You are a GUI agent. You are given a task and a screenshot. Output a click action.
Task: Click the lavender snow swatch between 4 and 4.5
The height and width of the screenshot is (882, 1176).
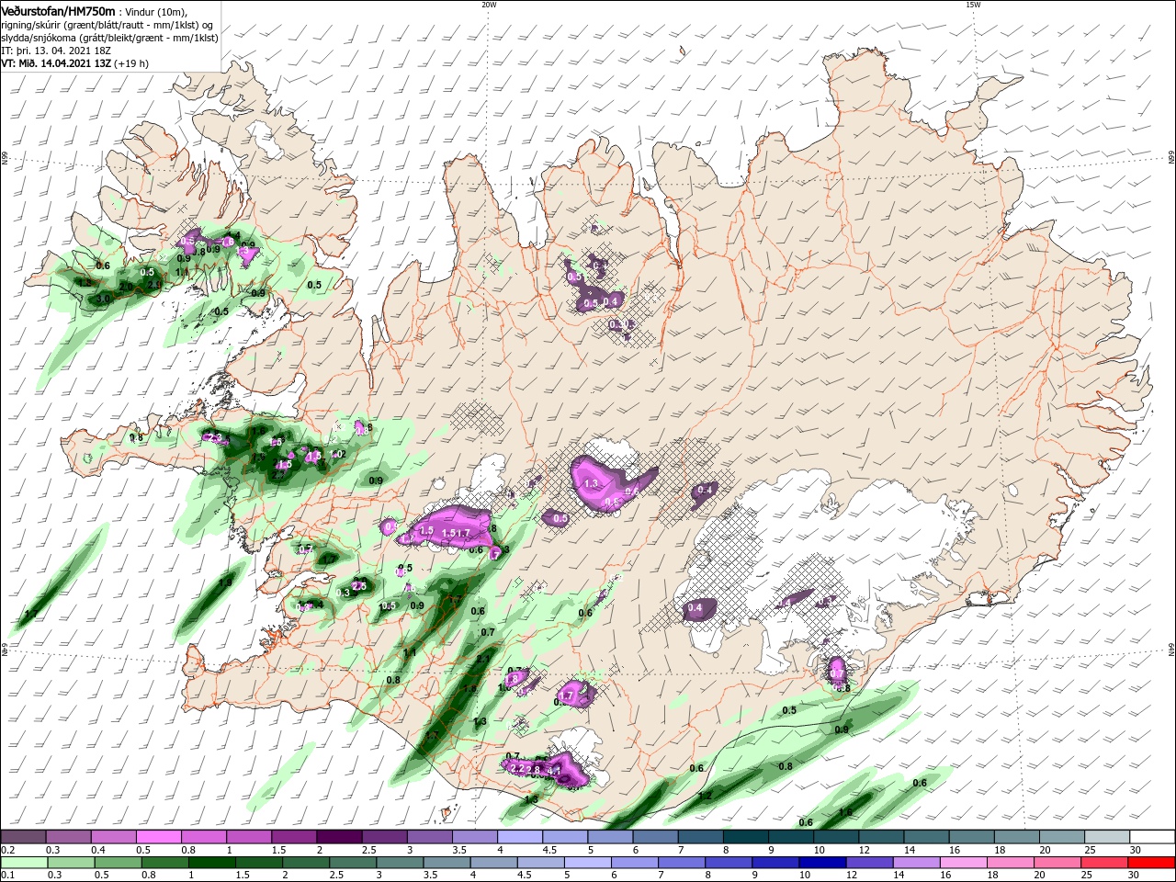click(x=518, y=837)
